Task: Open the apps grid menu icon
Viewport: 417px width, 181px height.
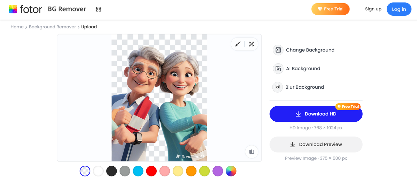Action: pos(99,9)
